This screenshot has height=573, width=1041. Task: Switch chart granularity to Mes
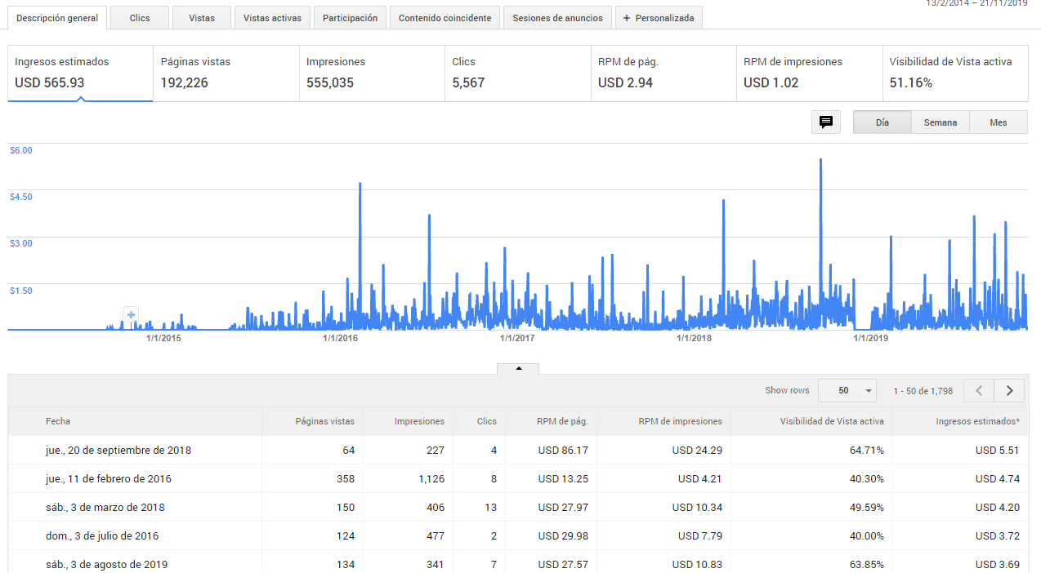[999, 122]
